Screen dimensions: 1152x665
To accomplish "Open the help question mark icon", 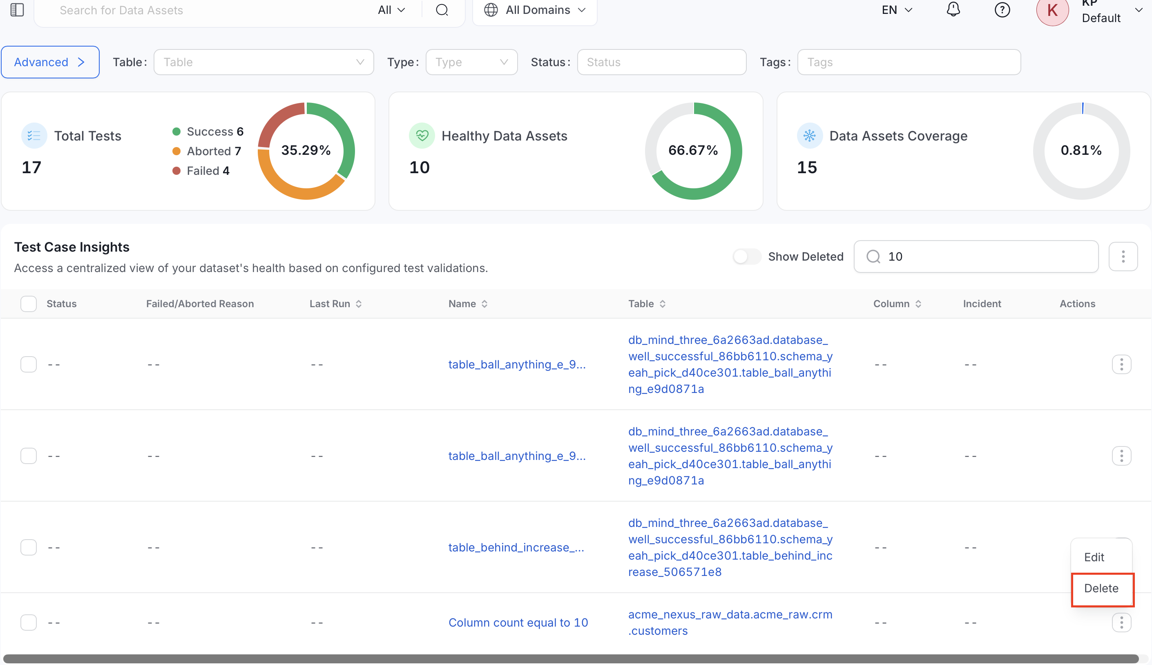I will [1002, 9].
